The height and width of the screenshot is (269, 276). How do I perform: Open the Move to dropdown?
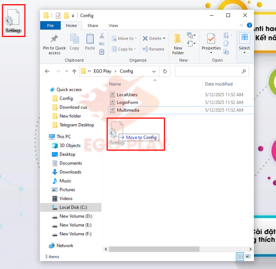(x=124, y=38)
